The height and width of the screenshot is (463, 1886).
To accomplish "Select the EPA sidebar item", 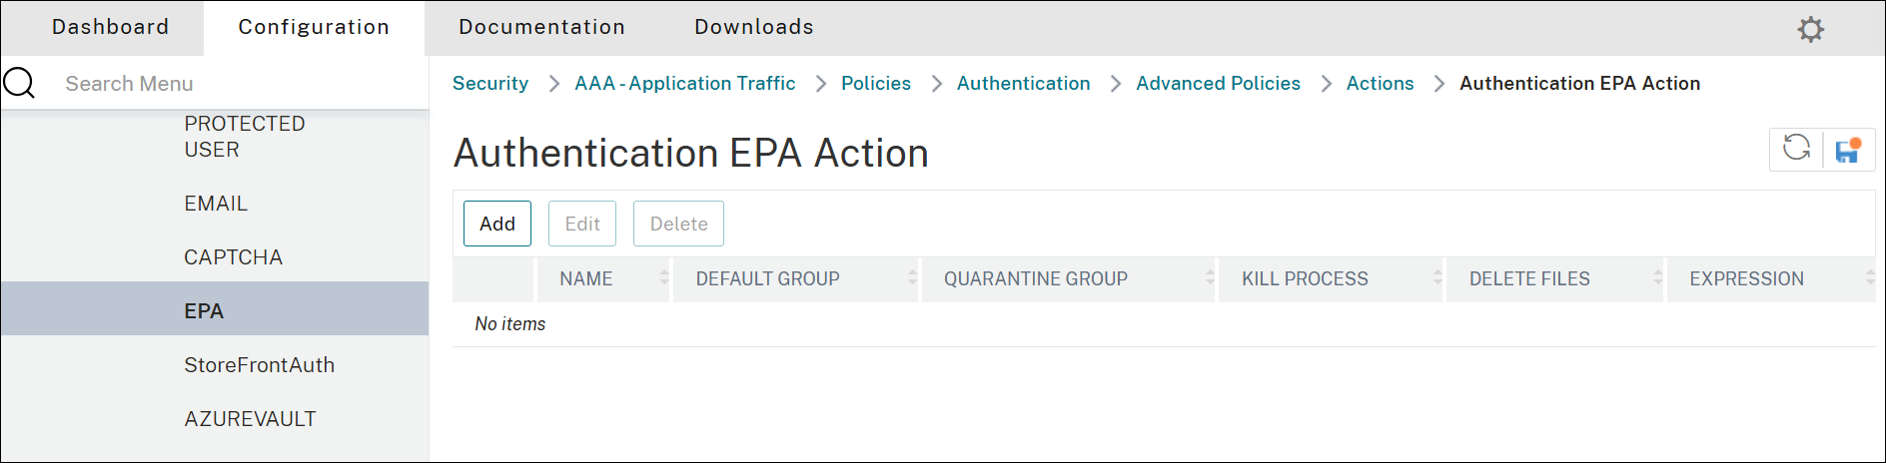I will tap(215, 308).
